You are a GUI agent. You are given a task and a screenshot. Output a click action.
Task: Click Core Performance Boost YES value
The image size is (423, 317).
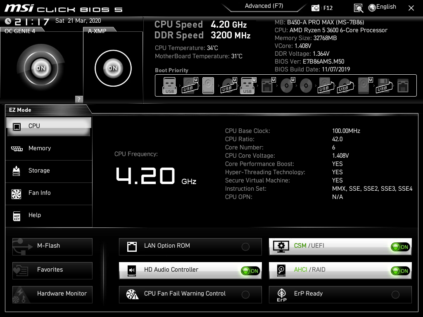point(337,164)
